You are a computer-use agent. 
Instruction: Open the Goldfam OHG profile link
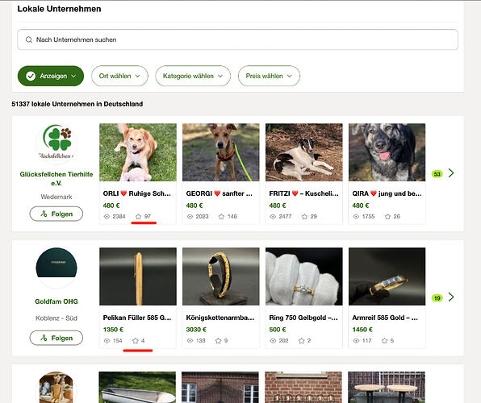56,301
